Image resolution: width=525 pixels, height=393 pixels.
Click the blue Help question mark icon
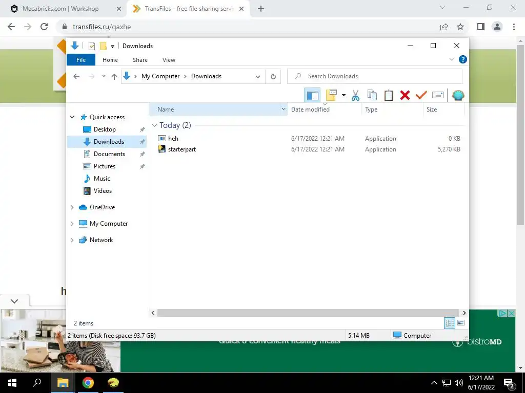click(x=463, y=59)
